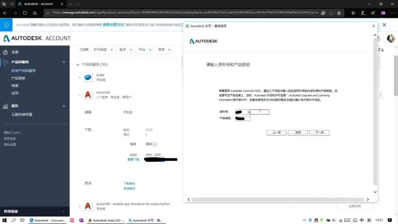
Task: Open the favorites list icon
Action: pos(353,13)
